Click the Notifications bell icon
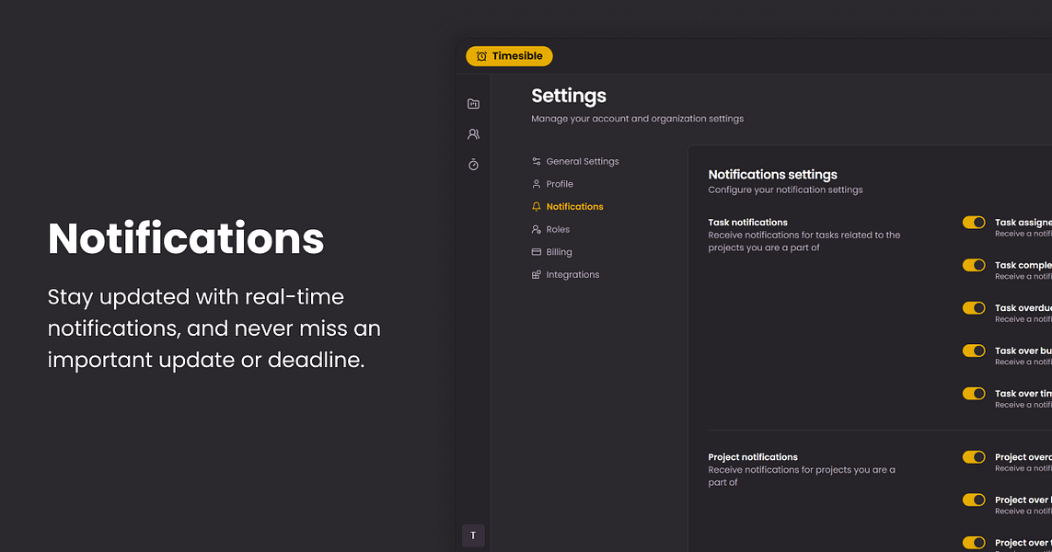Image resolution: width=1052 pixels, height=552 pixels. click(536, 207)
